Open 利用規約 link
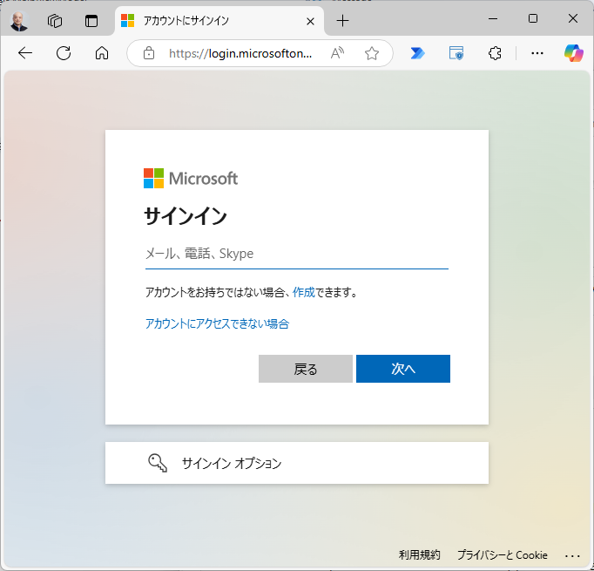Screen dimensions: 594x571 (x=419, y=555)
